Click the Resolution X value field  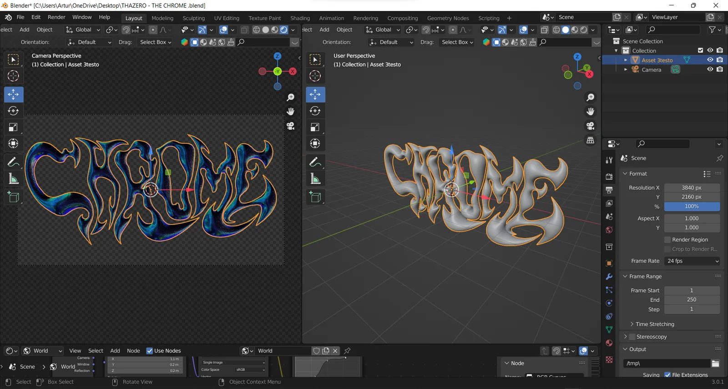click(x=692, y=188)
